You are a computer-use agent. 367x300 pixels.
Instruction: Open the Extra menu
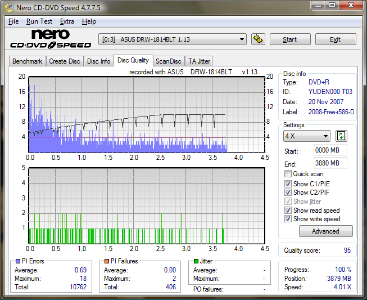coord(67,21)
